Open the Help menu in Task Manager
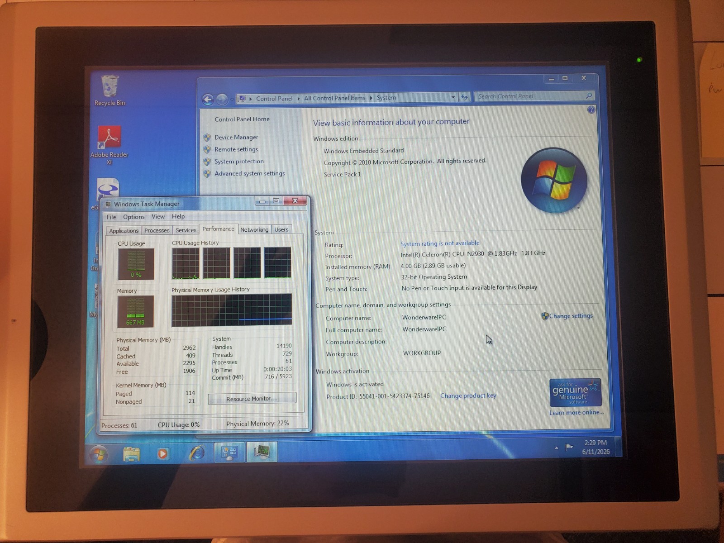The image size is (724, 543). point(178,216)
